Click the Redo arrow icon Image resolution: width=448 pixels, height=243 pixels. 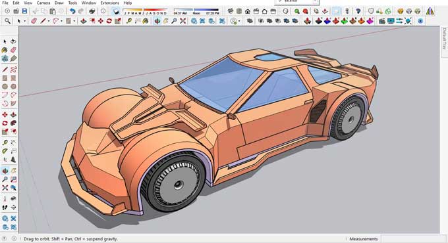click(x=81, y=11)
